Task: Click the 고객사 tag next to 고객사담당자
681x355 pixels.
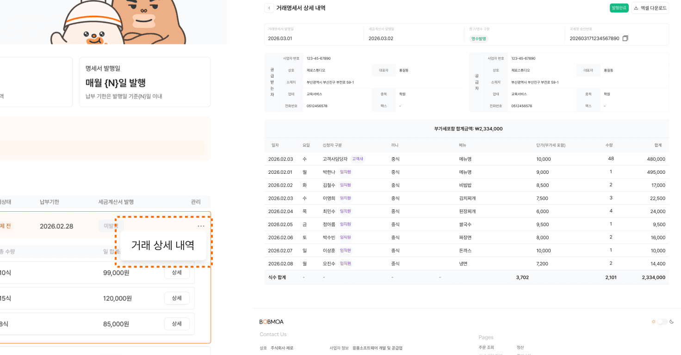Action: click(x=358, y=159)
